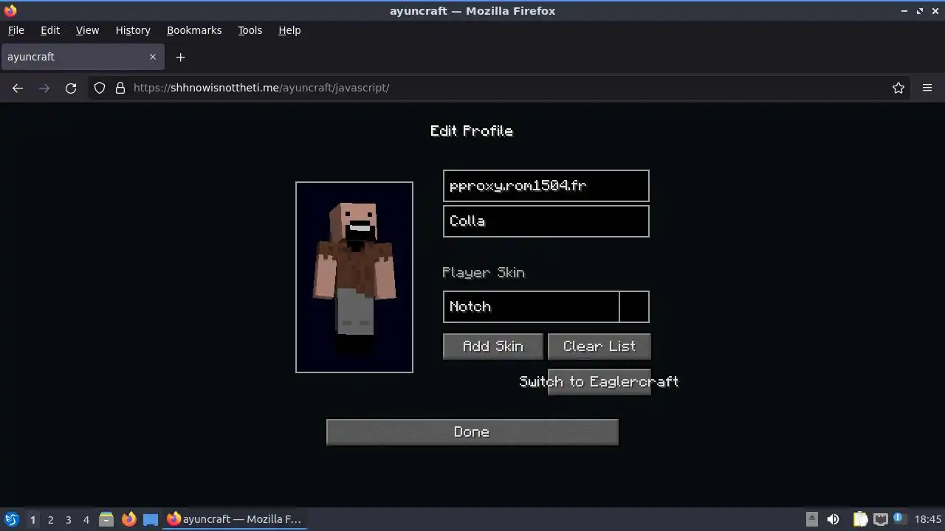The width and height of the screenshot is (945, 531).
Task: Click the Clear List button
Action: tap(599, 347)
